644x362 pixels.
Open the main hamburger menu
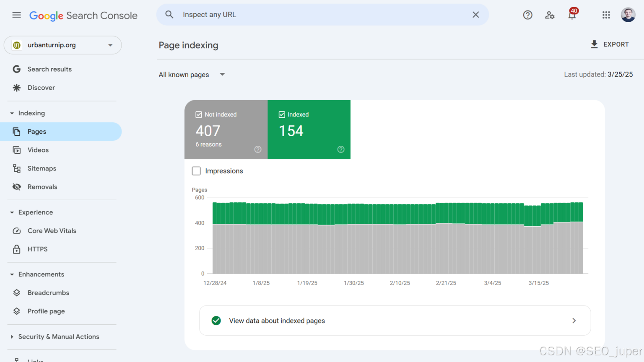coord(16,15)
